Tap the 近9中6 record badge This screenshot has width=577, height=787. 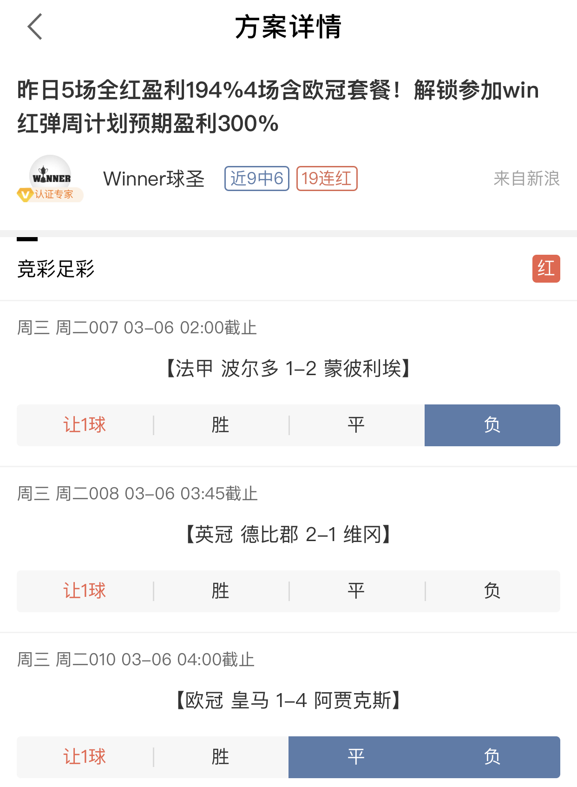tap(257, 179)
